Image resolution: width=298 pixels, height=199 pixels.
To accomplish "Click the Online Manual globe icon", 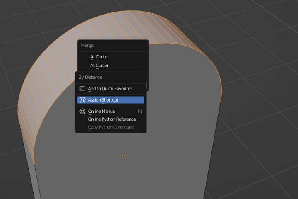I will 82,112.
